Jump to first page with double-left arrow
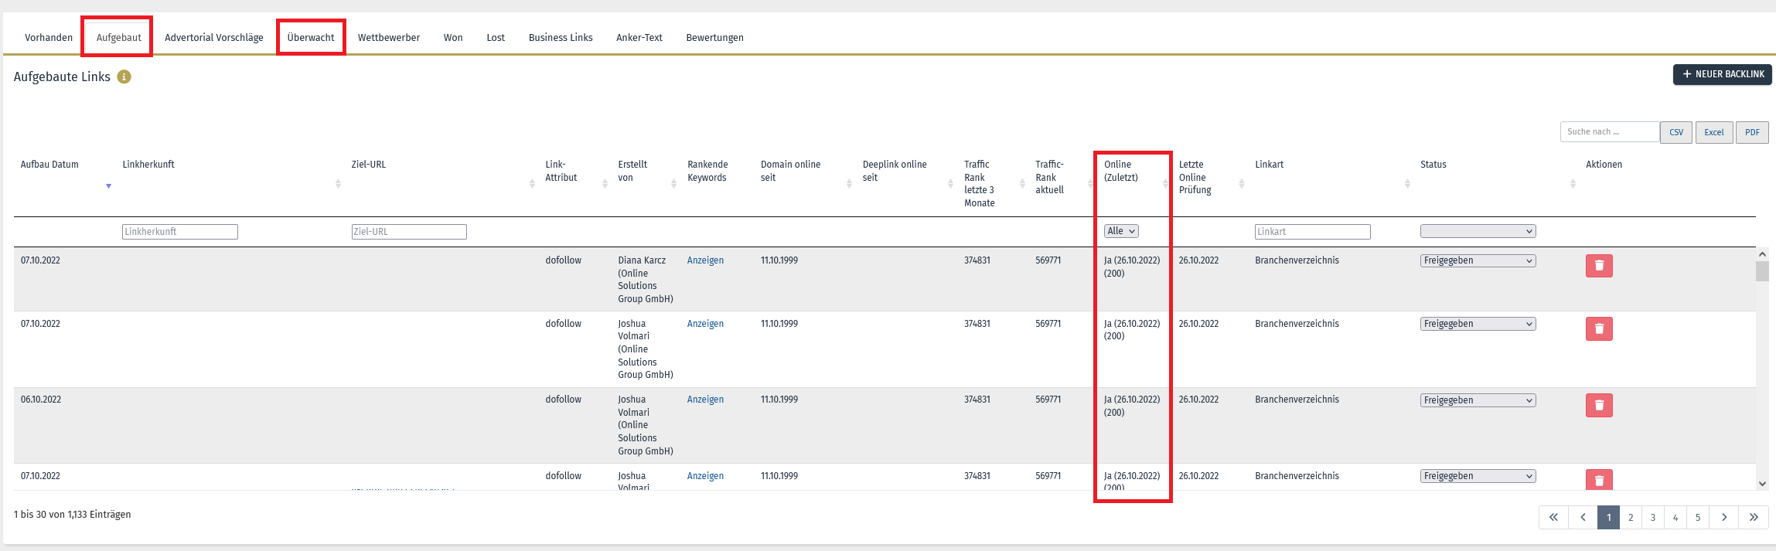This screenshot has width=1776, height=551. [x=1553, y=517]
